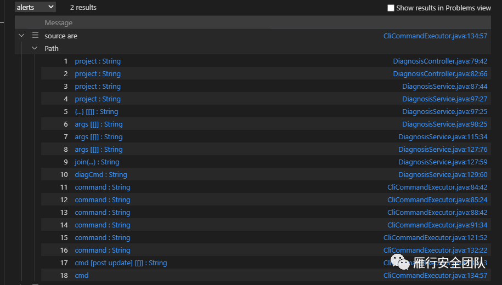
Task: Open DiagnosisService.java:98:25 location link
Action: point(445,124)
